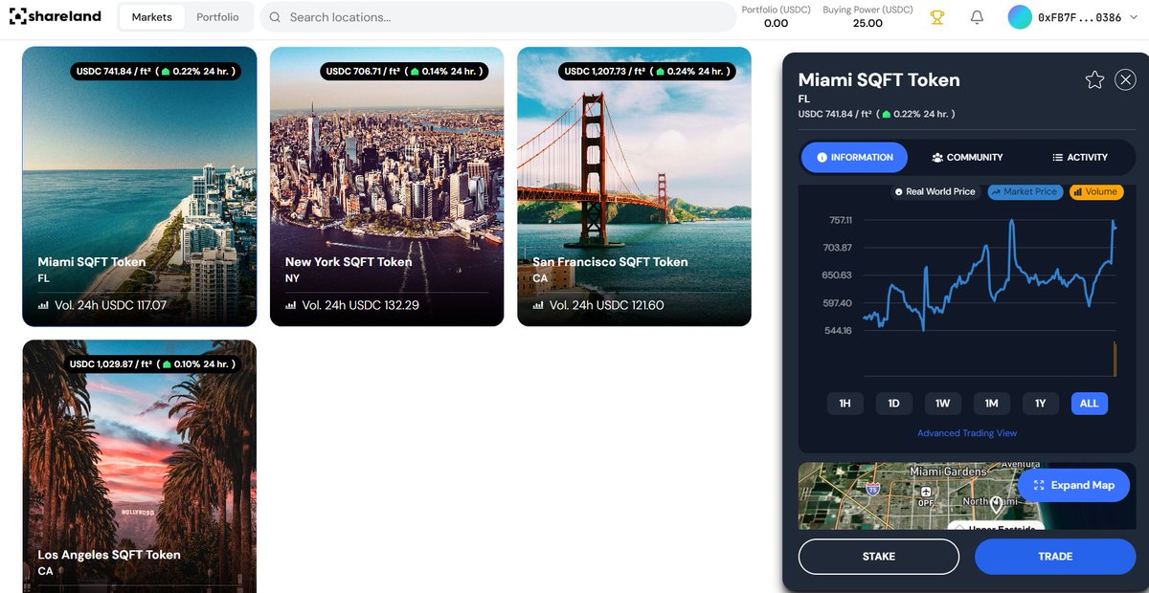Open the Community tab

[x=967, y=157]
